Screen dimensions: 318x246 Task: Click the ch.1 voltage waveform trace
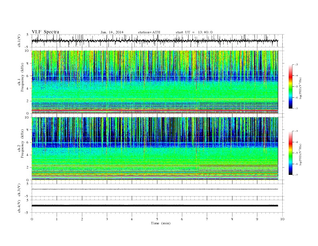pos(155,41)
